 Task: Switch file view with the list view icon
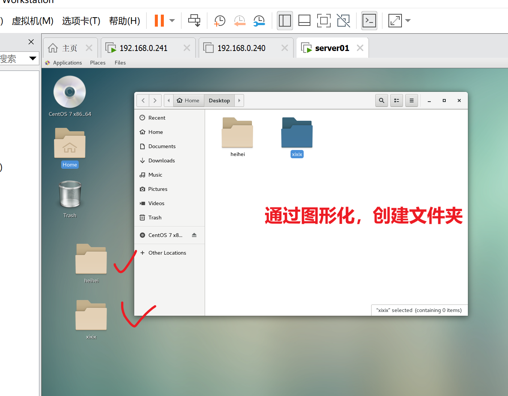pos(396,100)
